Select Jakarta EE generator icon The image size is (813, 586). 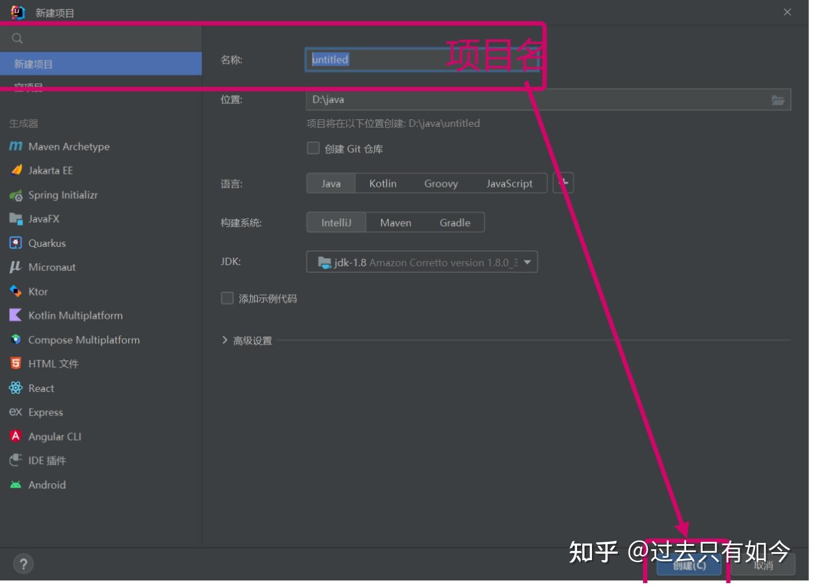pos(16,170)
